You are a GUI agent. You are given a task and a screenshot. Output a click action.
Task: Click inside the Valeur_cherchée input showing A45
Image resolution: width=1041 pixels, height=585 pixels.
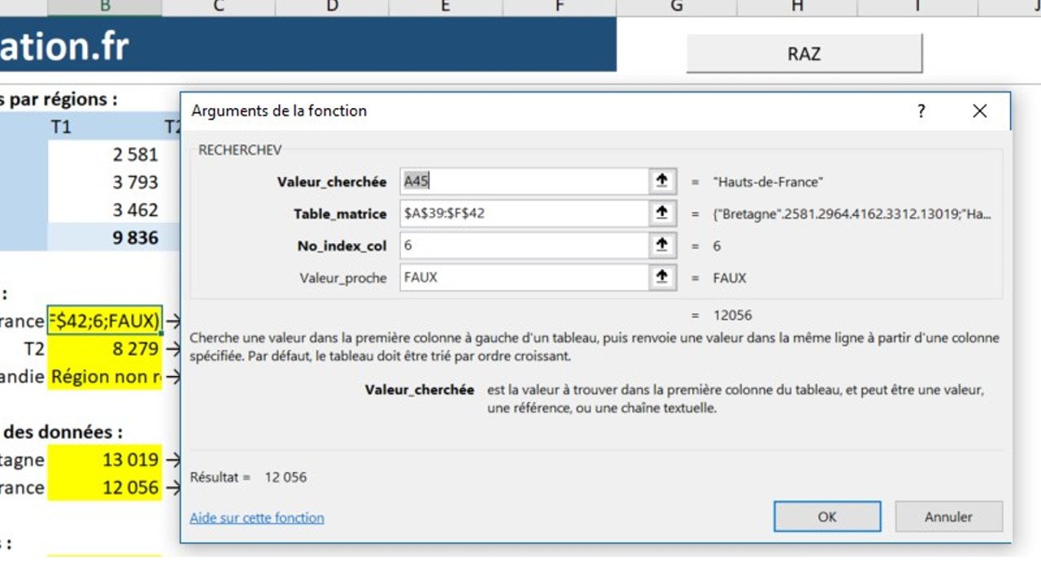point(520,181)
